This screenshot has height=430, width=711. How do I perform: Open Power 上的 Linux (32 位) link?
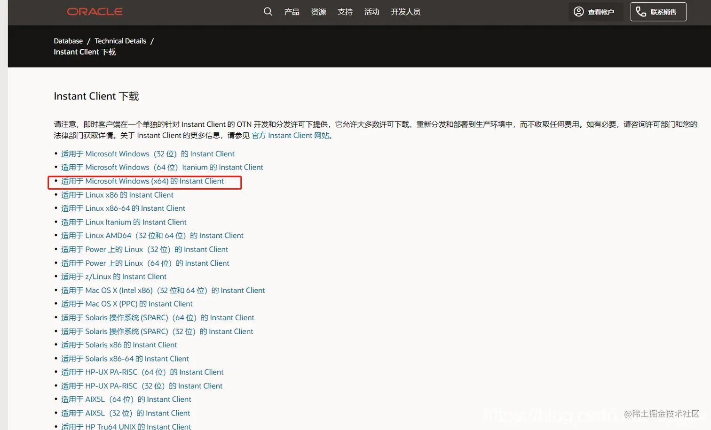click(144, 249)
